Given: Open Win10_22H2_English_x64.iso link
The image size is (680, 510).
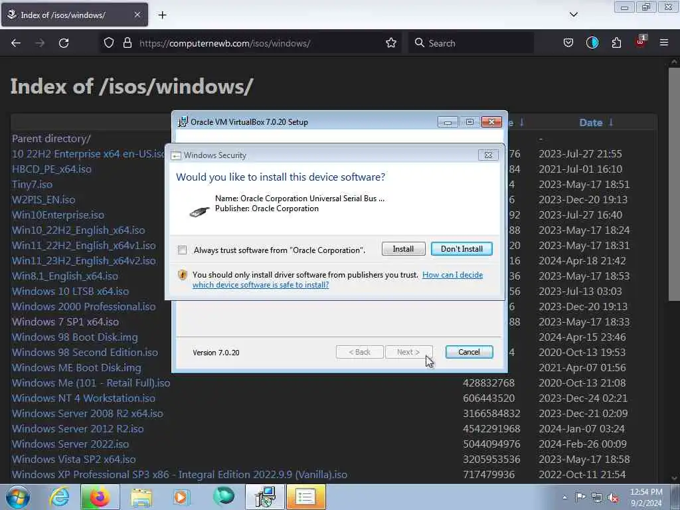Looking at the screenshot, I should [x=78, y=230].
